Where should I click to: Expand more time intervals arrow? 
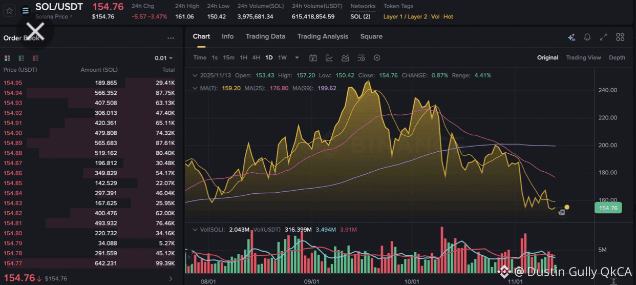pyautogui.click(x=296, y=58)
